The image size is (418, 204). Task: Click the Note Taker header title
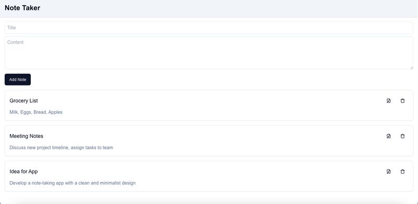(22, 8)
